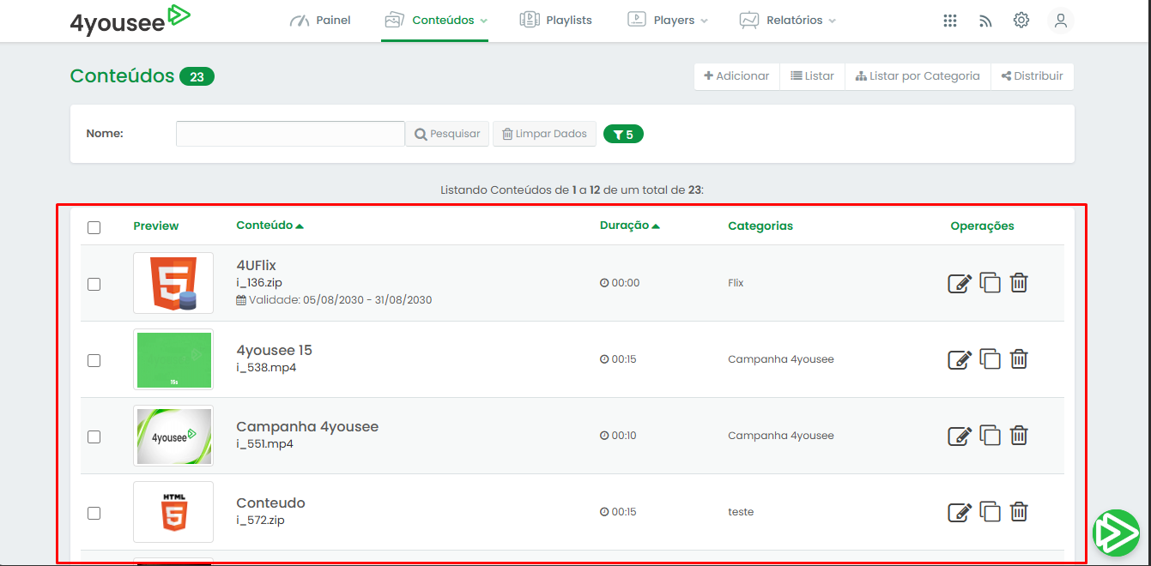Click the Adicionar button
This screenshot has width=1151, height=566.
point(736,76)
